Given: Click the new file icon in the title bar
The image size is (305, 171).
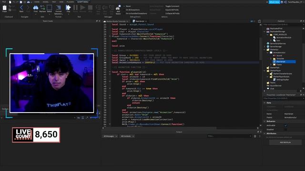Looking at the screenshot, I should (x=10, y=2).
